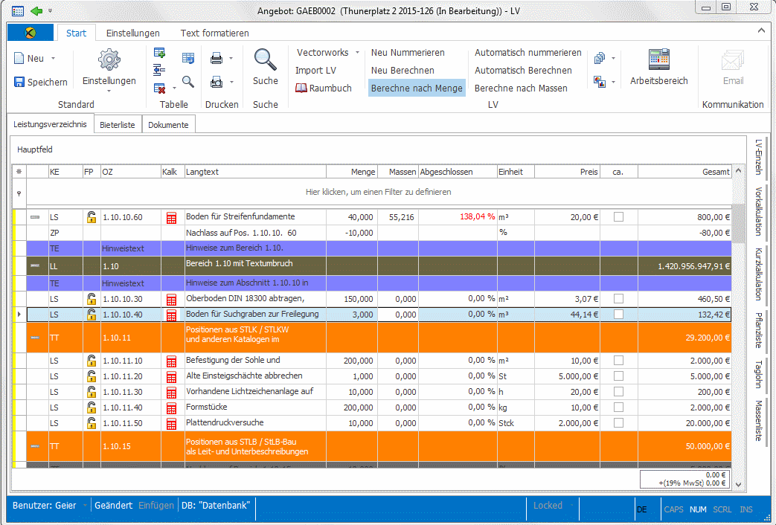Screen dimensions: 776x525
Task: Open the Neu dropdown arrow
Action: click(x=53, y=59)
